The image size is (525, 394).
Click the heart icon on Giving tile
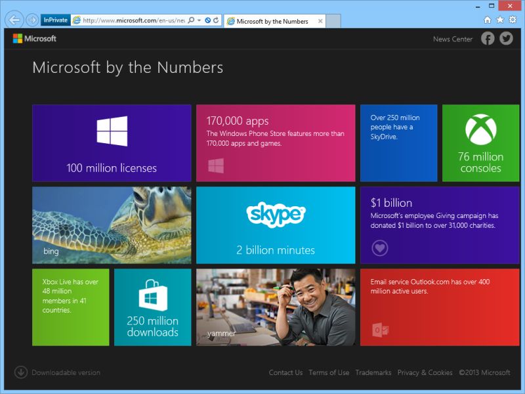click(x=380, y=248)
